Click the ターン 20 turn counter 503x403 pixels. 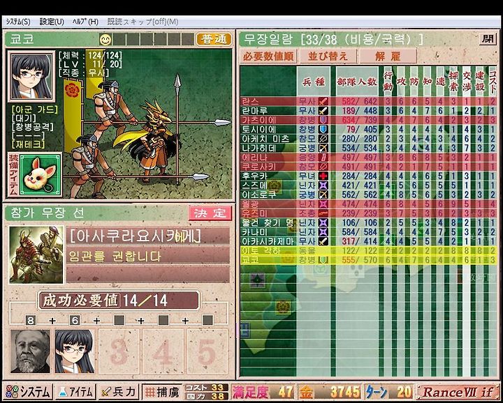click(389, 392)
